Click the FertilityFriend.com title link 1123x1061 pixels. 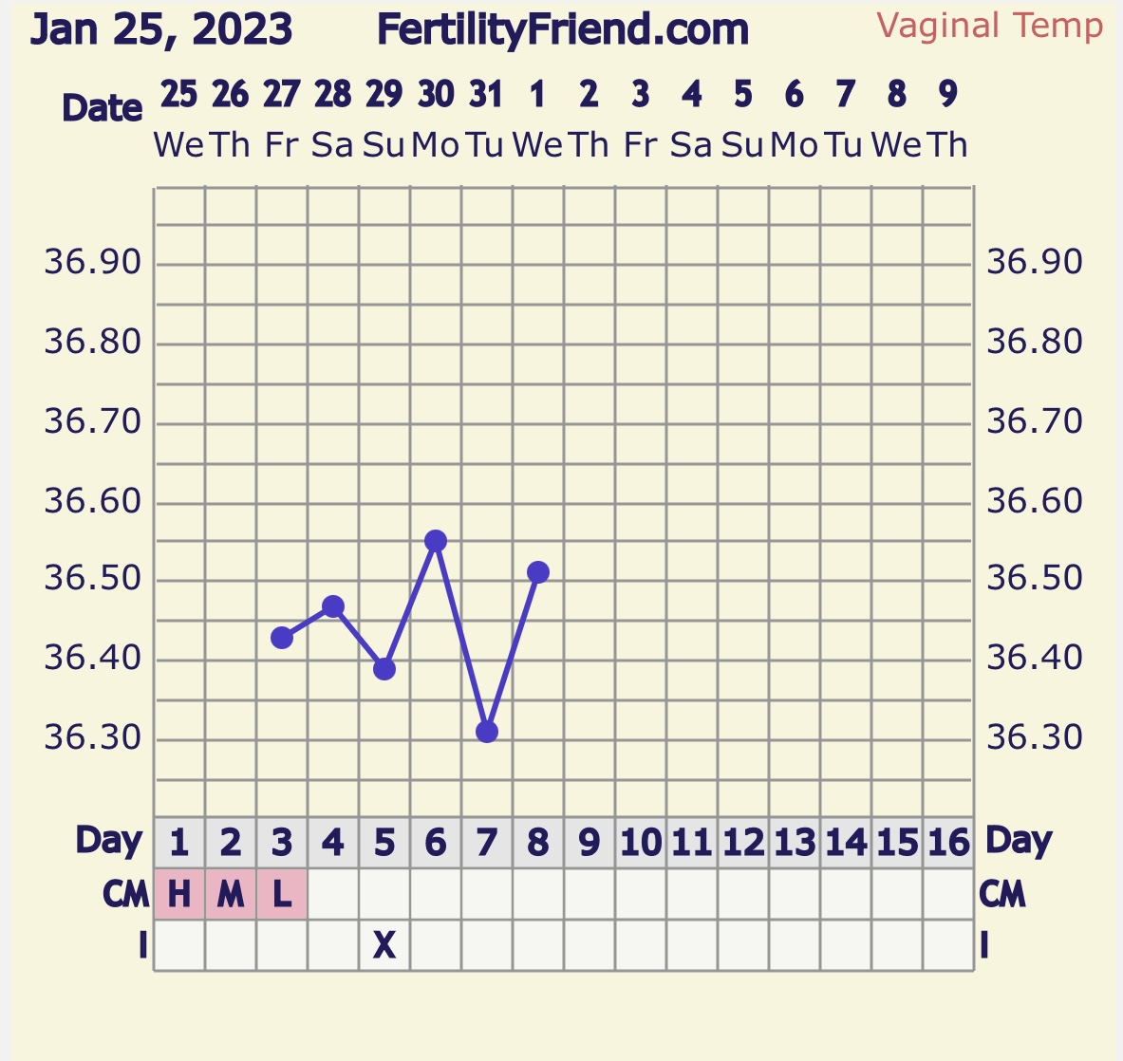point(562,30)
